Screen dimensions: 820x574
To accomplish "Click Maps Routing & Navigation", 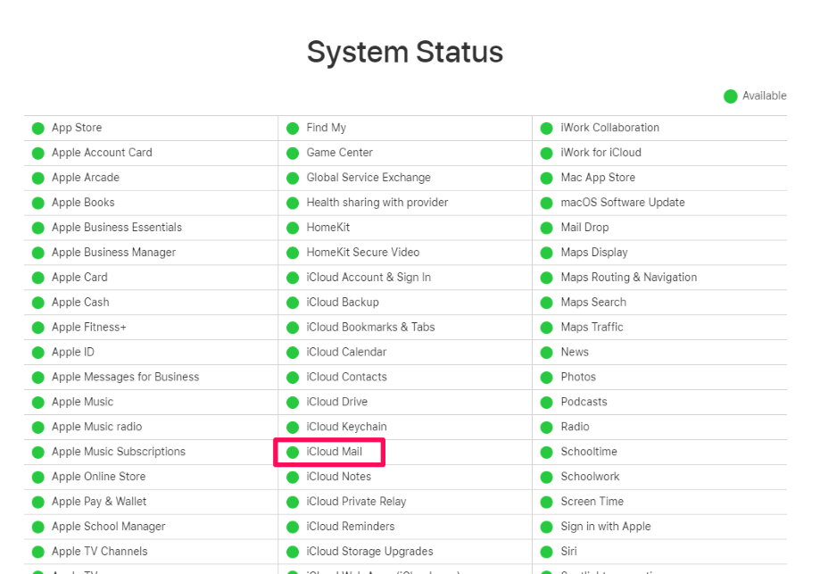I will pos(628,278).
